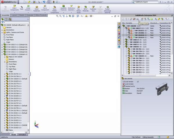Select the Mate tool
174x139 pixels.
coord(22,8)
